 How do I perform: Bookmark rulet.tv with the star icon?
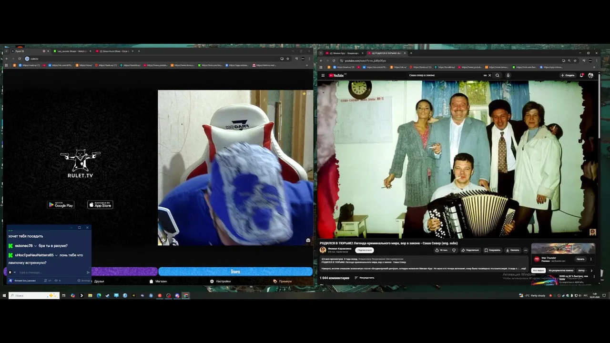tap(287, 59)
